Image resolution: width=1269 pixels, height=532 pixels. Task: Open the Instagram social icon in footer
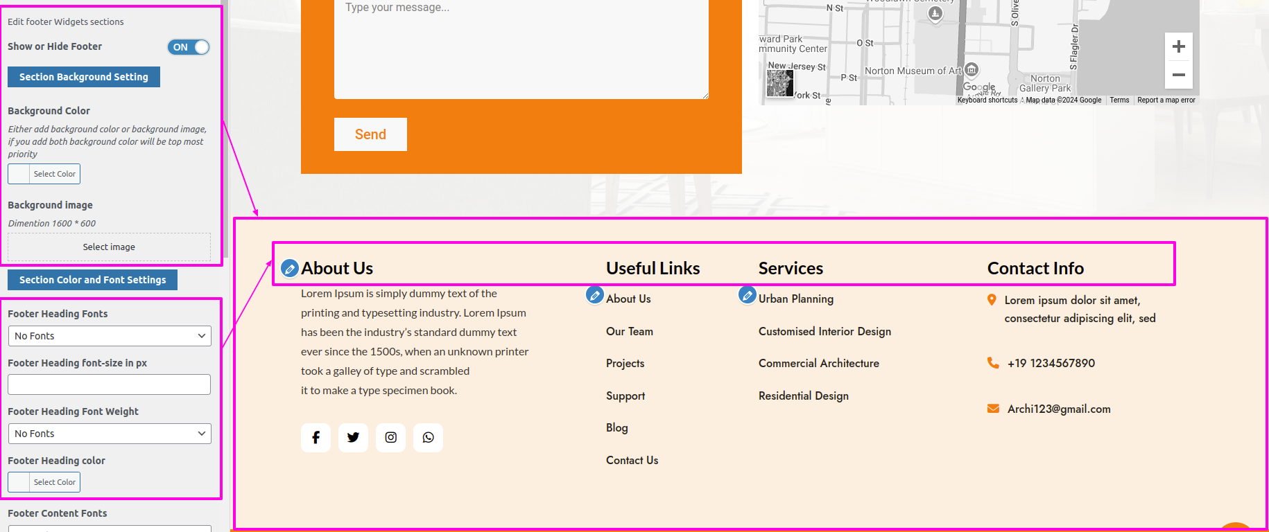390,438
